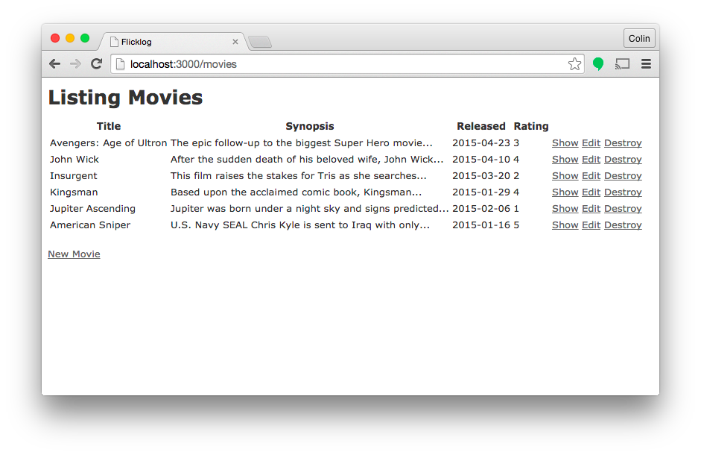The height and width of the screenshot is (455, 701).
Task: Select the title cell Kingsman
Action: (x=74, y=192)
